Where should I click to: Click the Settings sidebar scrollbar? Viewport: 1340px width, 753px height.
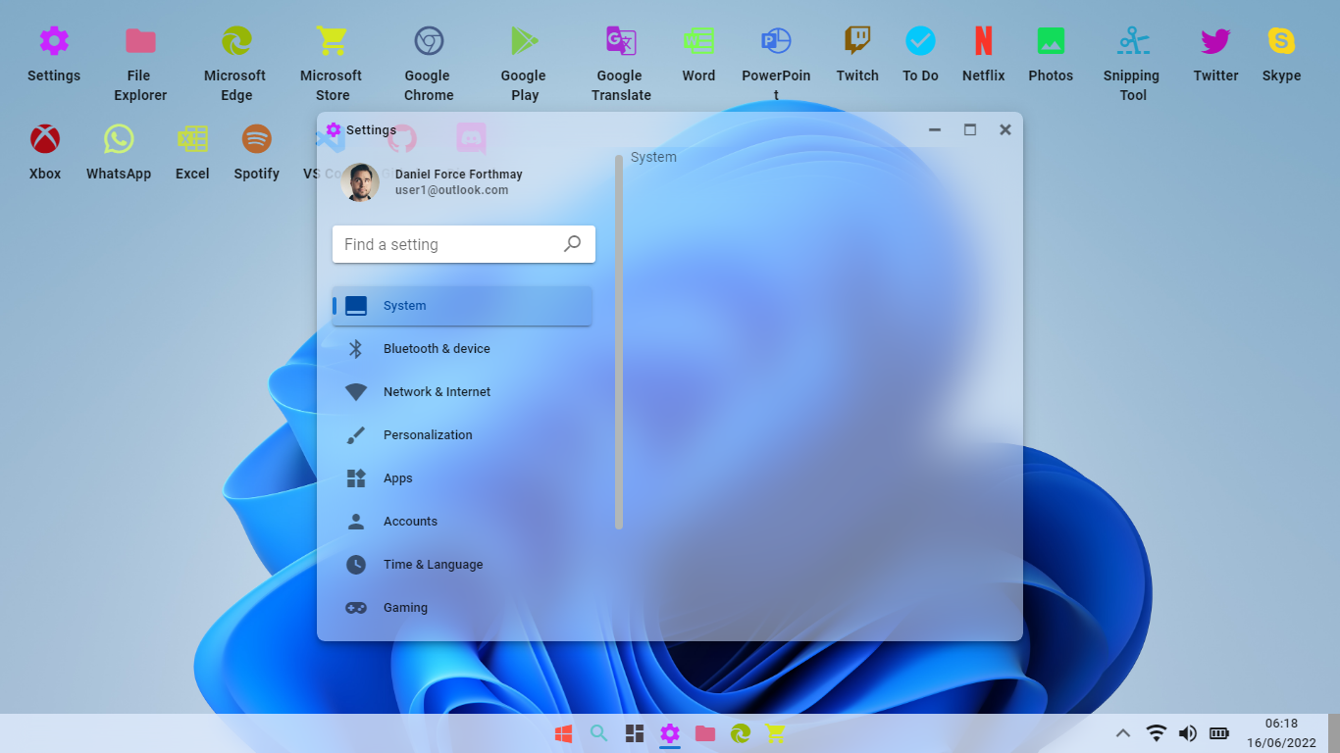[619, 342]
